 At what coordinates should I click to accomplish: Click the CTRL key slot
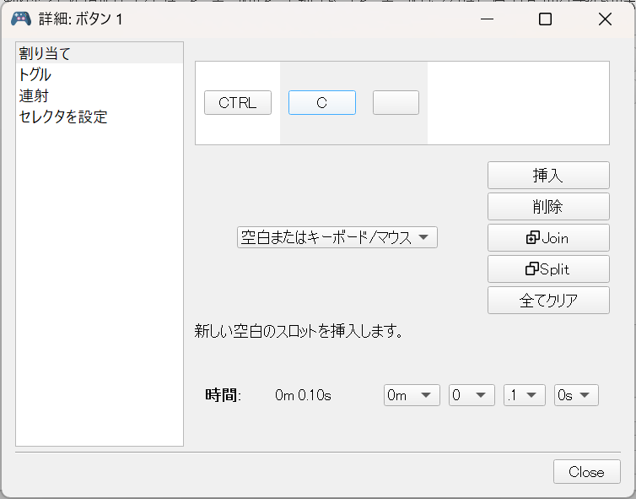[237, 103]
